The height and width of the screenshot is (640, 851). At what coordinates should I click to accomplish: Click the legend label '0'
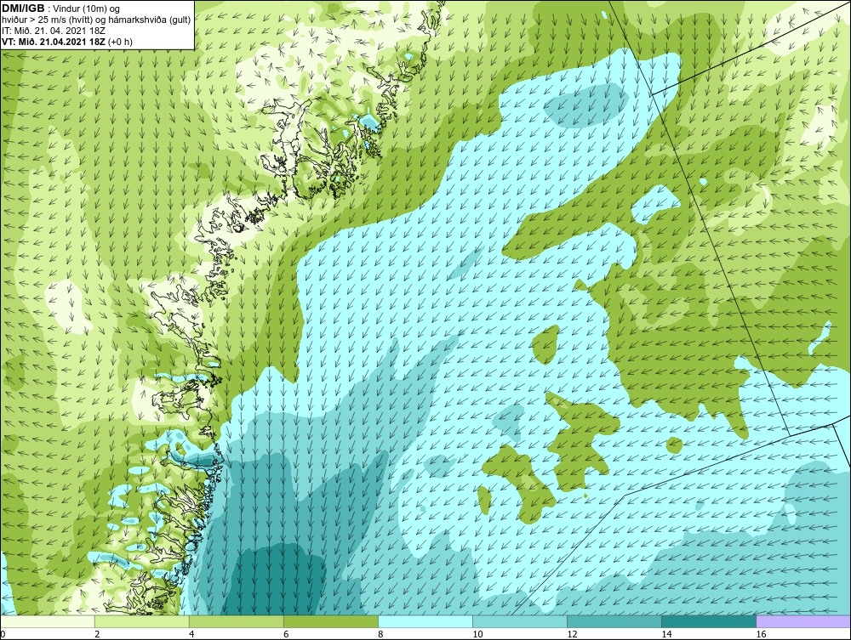click(x=3, y=635)
